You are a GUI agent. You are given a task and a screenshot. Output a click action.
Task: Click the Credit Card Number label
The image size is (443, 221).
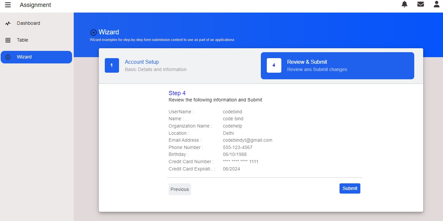[191, 162]
